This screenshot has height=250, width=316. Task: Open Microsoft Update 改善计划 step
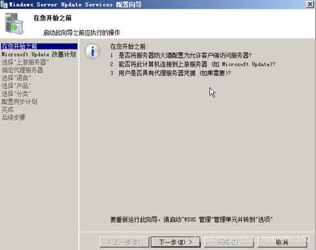coord(39,54)
